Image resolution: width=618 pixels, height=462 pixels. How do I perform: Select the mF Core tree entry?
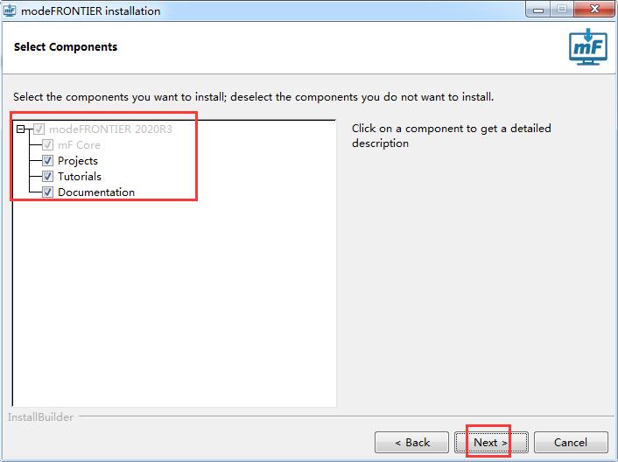pyautogui.click(x=79, y=145)
